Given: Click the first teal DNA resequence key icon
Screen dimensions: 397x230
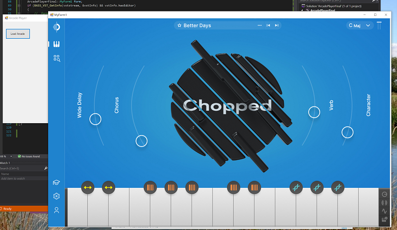Looking at the screenshot, I should (296, 188).
